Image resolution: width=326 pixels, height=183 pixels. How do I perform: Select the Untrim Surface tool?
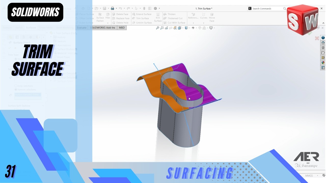142,23
